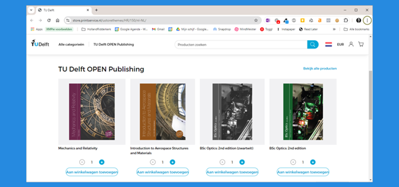The width and height of the screenshot is (399, 187).
Task: Decrease quantity for BSc Optics: 2nd edition color
Action: [293, 162]
